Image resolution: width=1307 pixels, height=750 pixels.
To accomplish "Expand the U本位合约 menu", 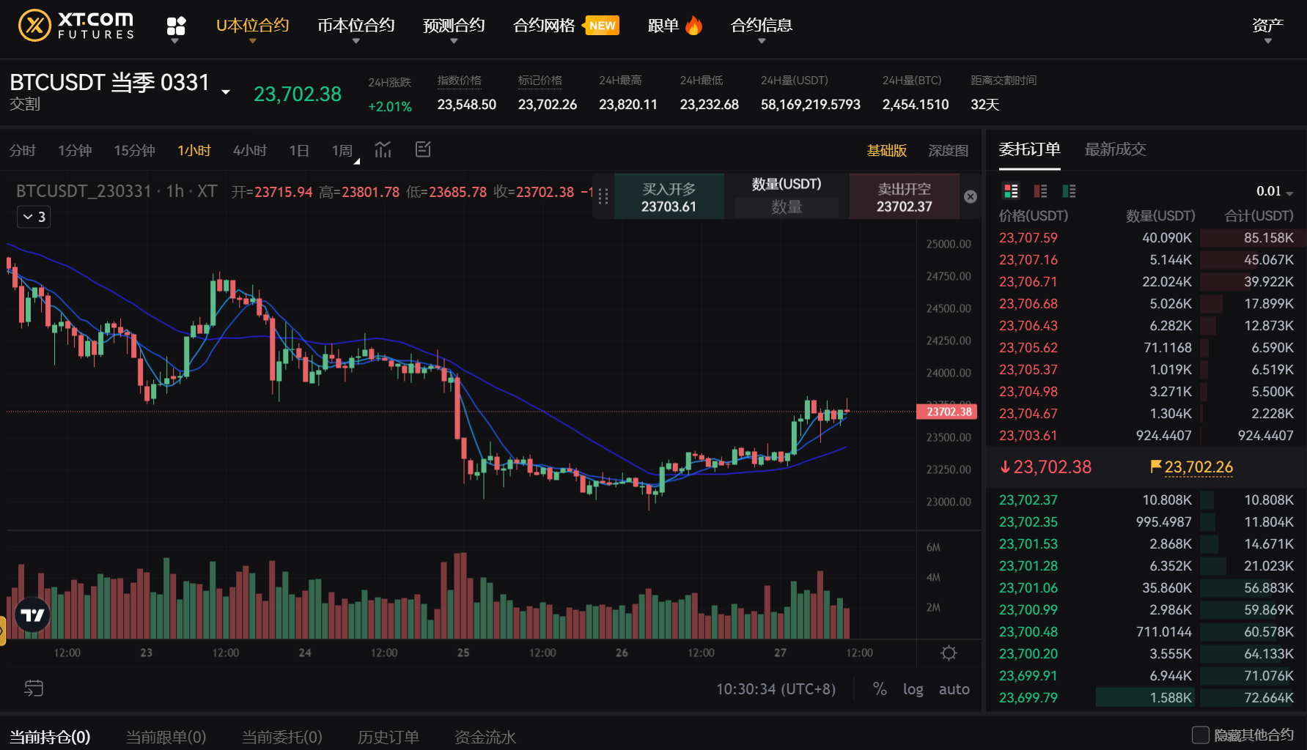I will pos(252,28).
